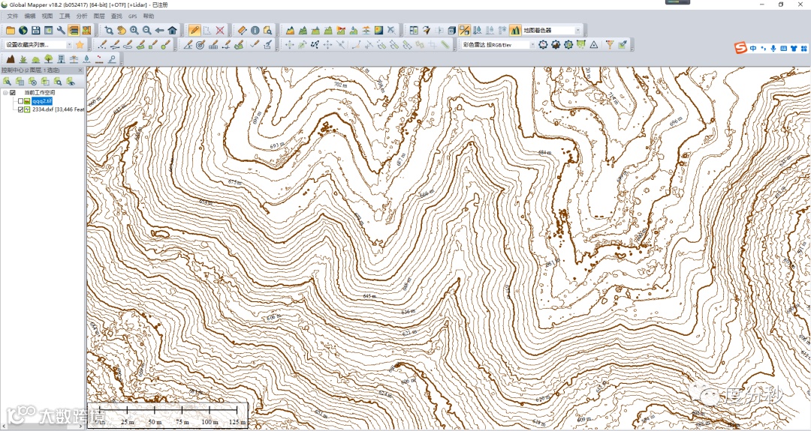The image size is (811, 431).
Task: Click the 702 m contour label
Action: coord(340,84)
